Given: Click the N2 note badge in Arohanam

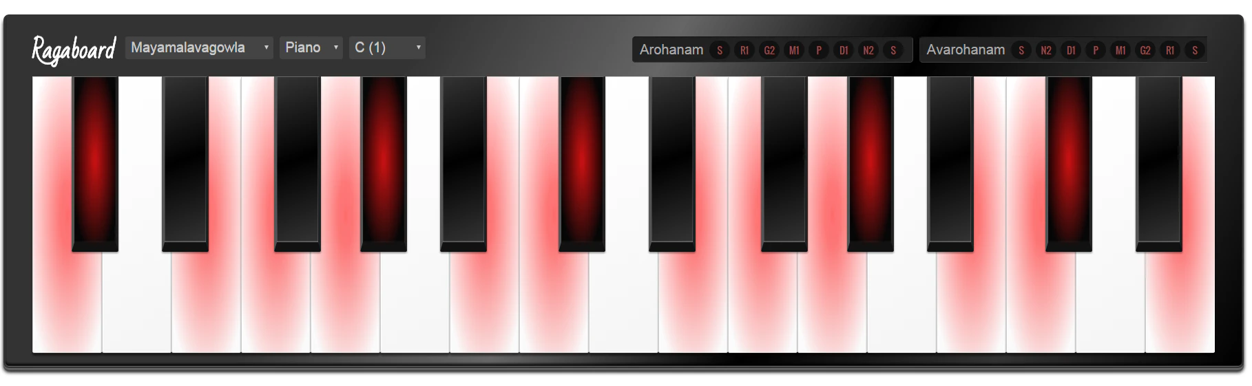Looking at the screenshot, I should pos(868,50).
